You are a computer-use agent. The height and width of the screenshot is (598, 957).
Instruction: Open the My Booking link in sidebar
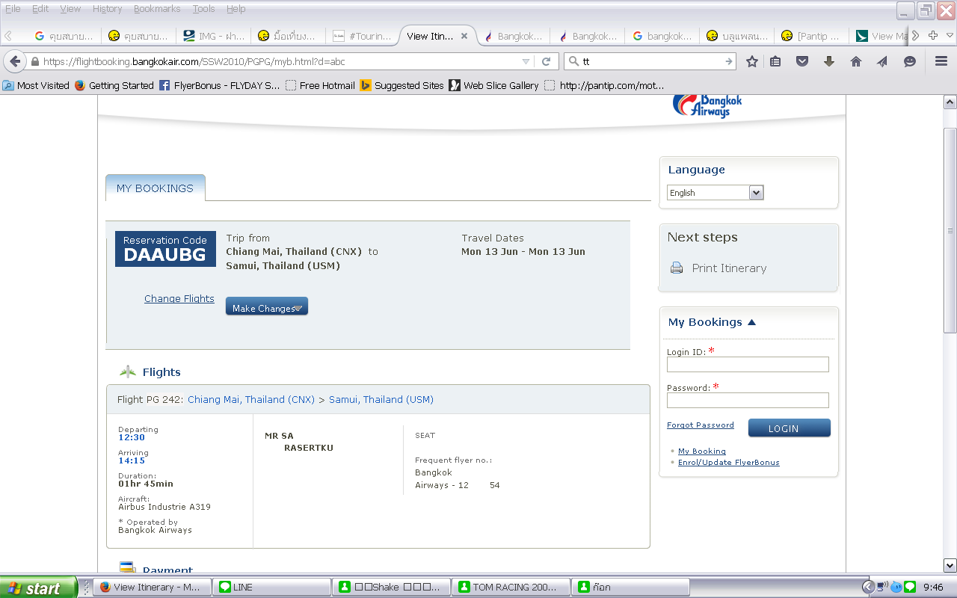702,451
